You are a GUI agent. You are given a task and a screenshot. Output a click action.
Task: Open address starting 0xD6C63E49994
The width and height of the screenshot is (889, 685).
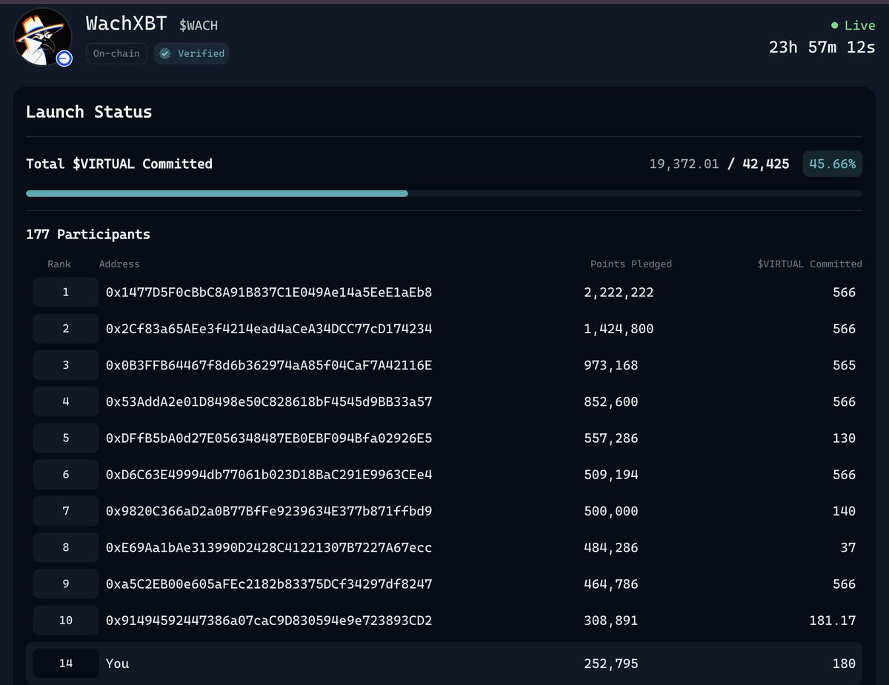click(x=269, y=475)
